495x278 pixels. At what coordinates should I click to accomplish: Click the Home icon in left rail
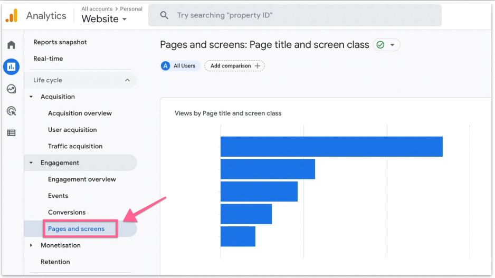point(11,45)
